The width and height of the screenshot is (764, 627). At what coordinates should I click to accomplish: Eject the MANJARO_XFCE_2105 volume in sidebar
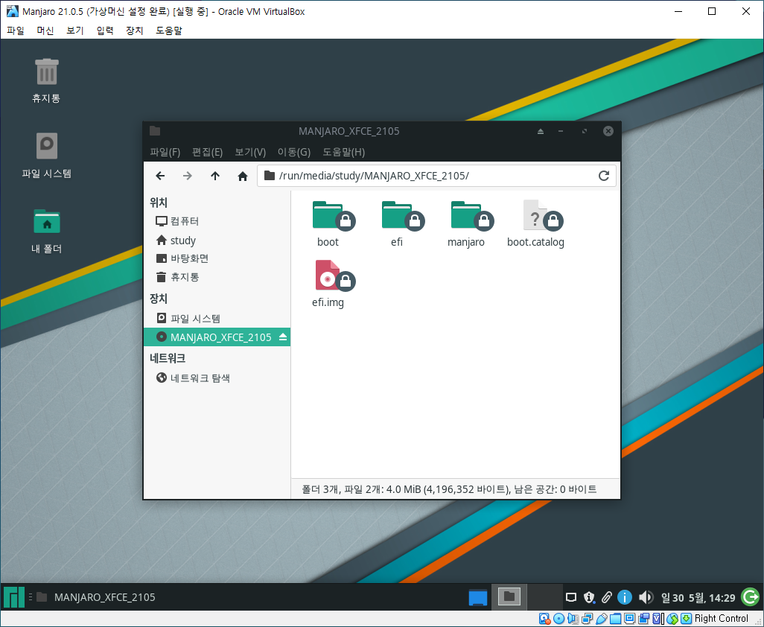click(283, 337)
